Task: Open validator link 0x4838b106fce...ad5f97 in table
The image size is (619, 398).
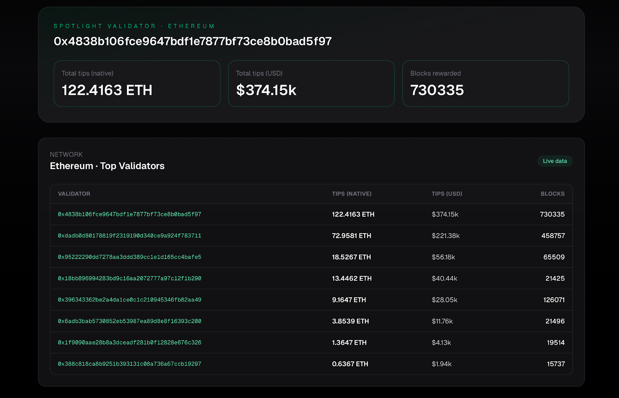Action: coord(129,214)
